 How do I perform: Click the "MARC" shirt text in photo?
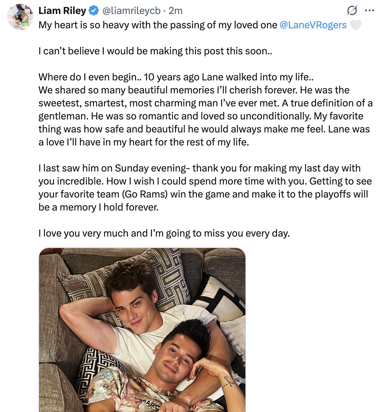coord(151,404)
